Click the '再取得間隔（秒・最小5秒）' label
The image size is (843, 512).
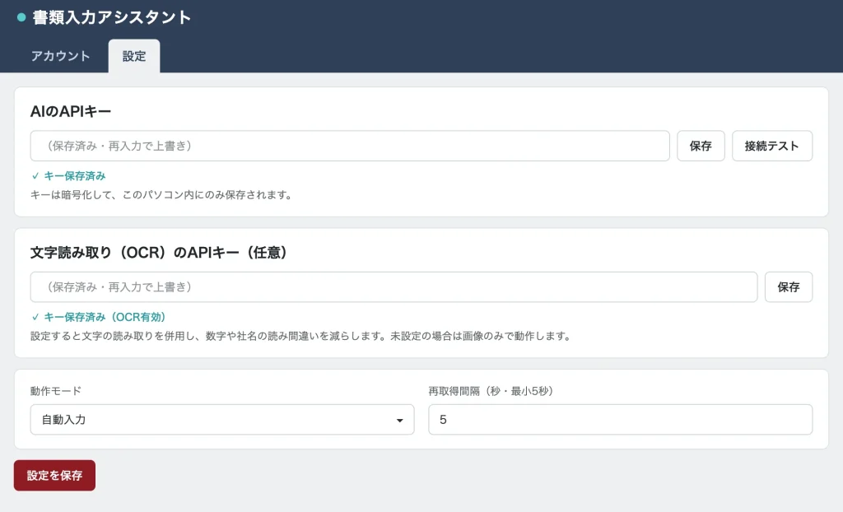(491, 391)
